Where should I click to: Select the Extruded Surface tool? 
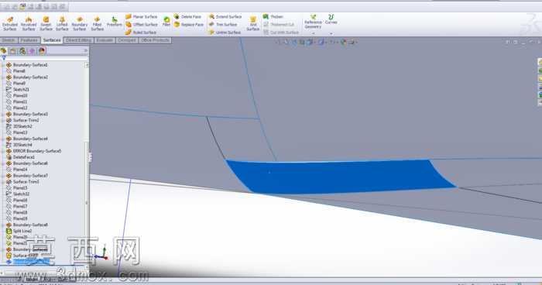coord(10,23)
